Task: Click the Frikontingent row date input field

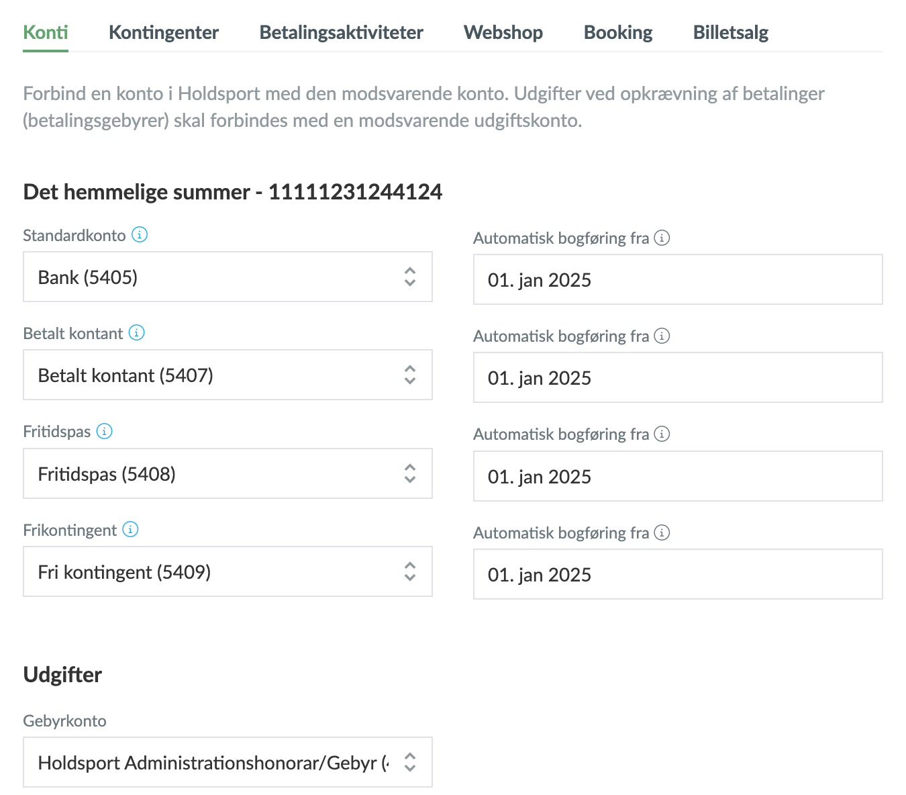Action: (678, 575)
